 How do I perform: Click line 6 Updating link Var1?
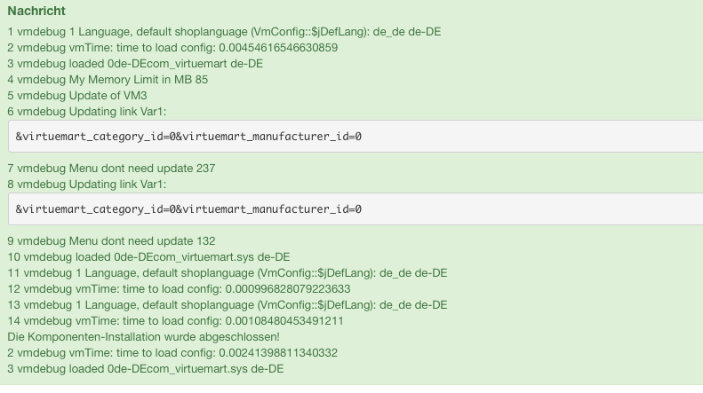87,112
